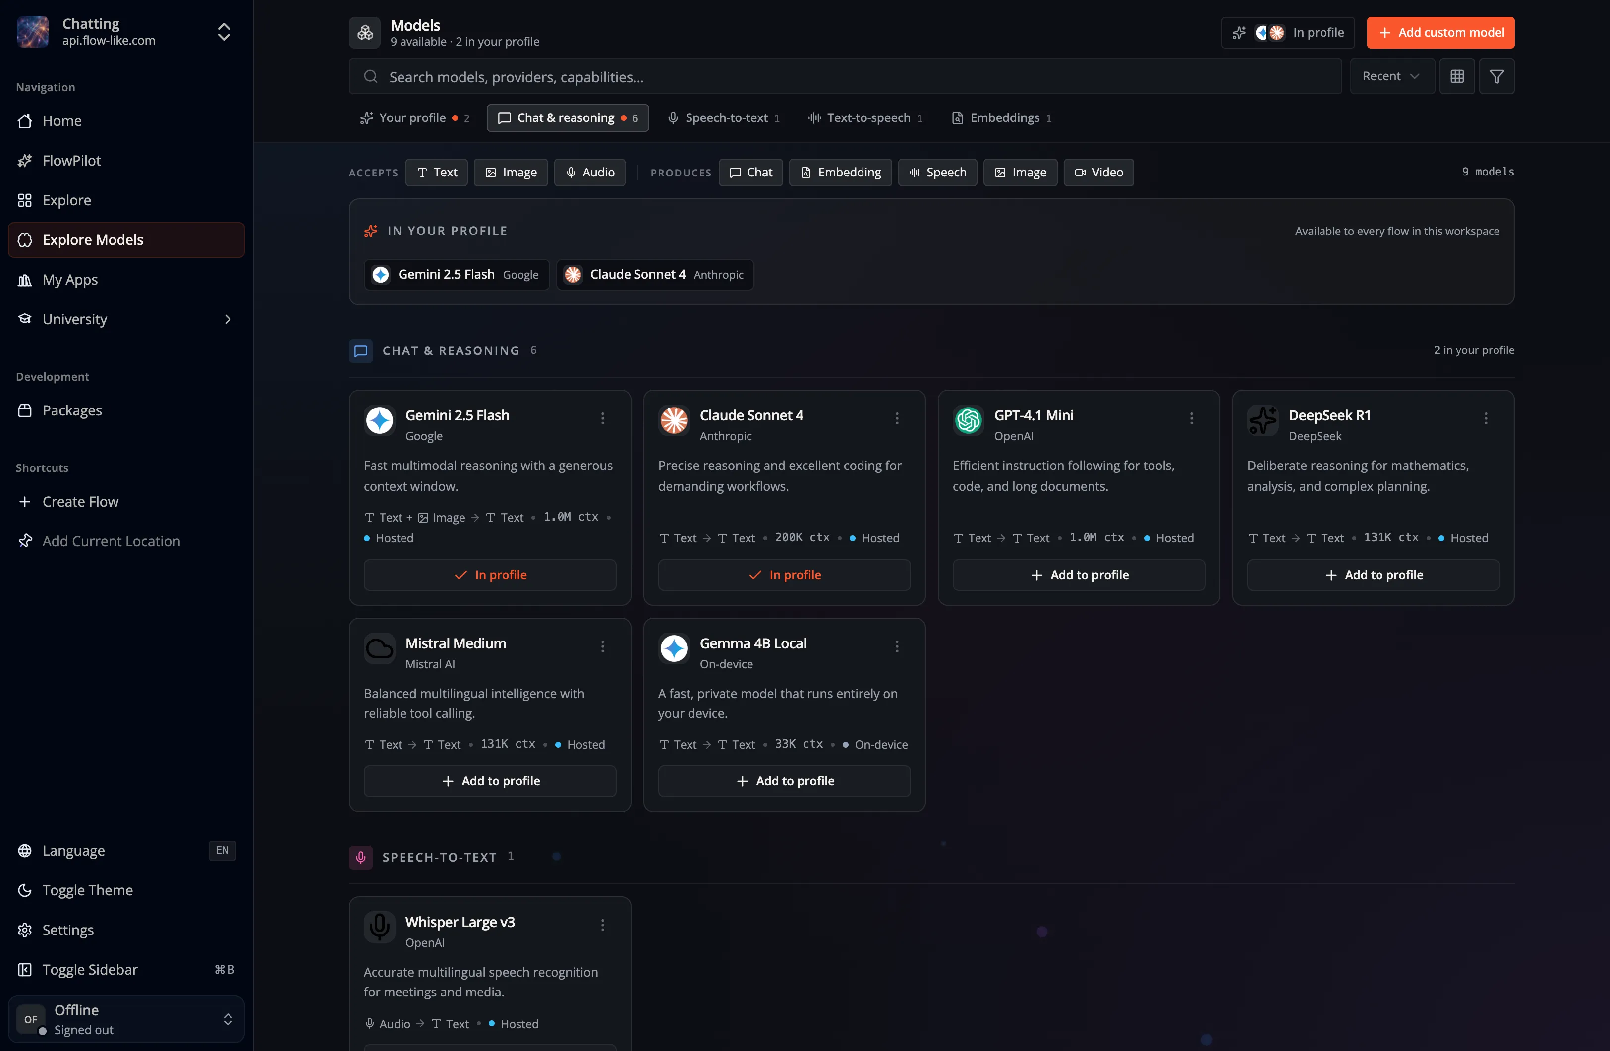Select the Text-to-speech tab
1610x1051 pixels.
tap(864, 118)
